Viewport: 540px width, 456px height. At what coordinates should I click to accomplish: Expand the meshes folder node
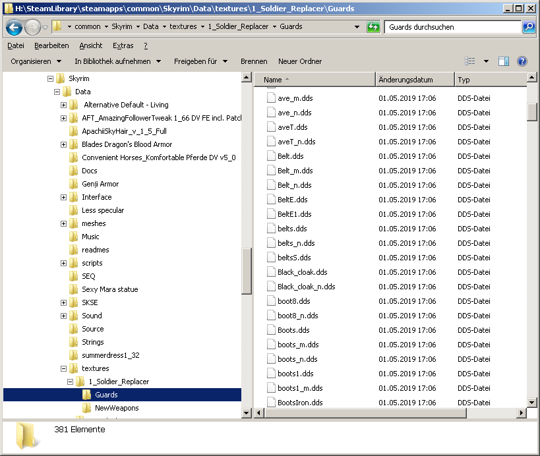click(63, 223)
